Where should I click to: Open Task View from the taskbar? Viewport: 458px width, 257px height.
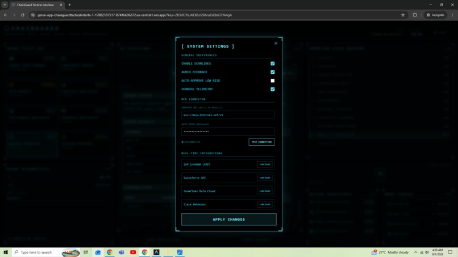[x=86, y=252]
